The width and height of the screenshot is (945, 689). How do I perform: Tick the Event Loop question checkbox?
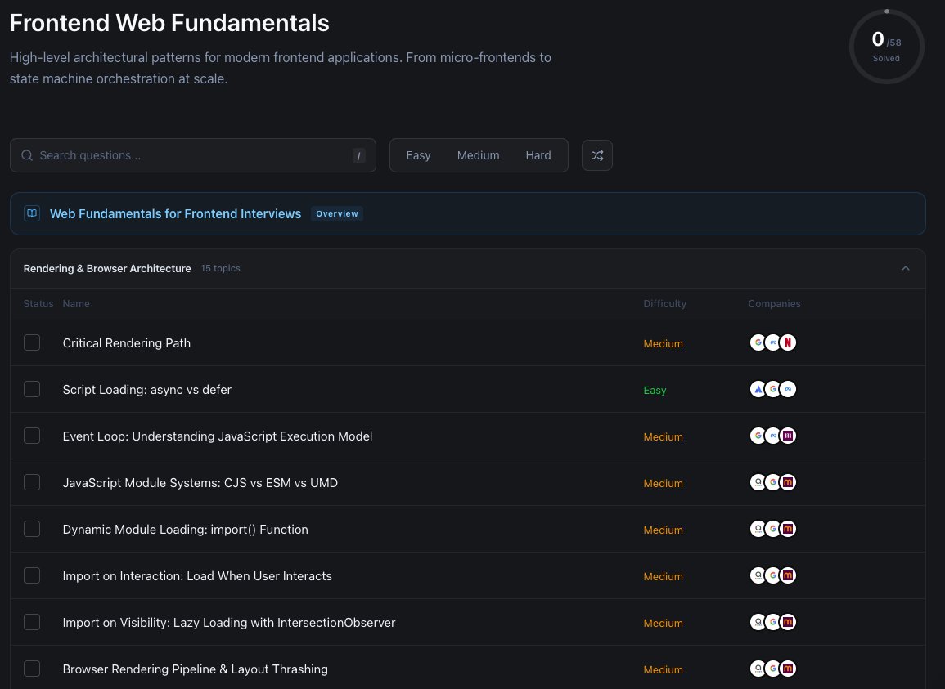pyautogui.click(x=32, y=436)
